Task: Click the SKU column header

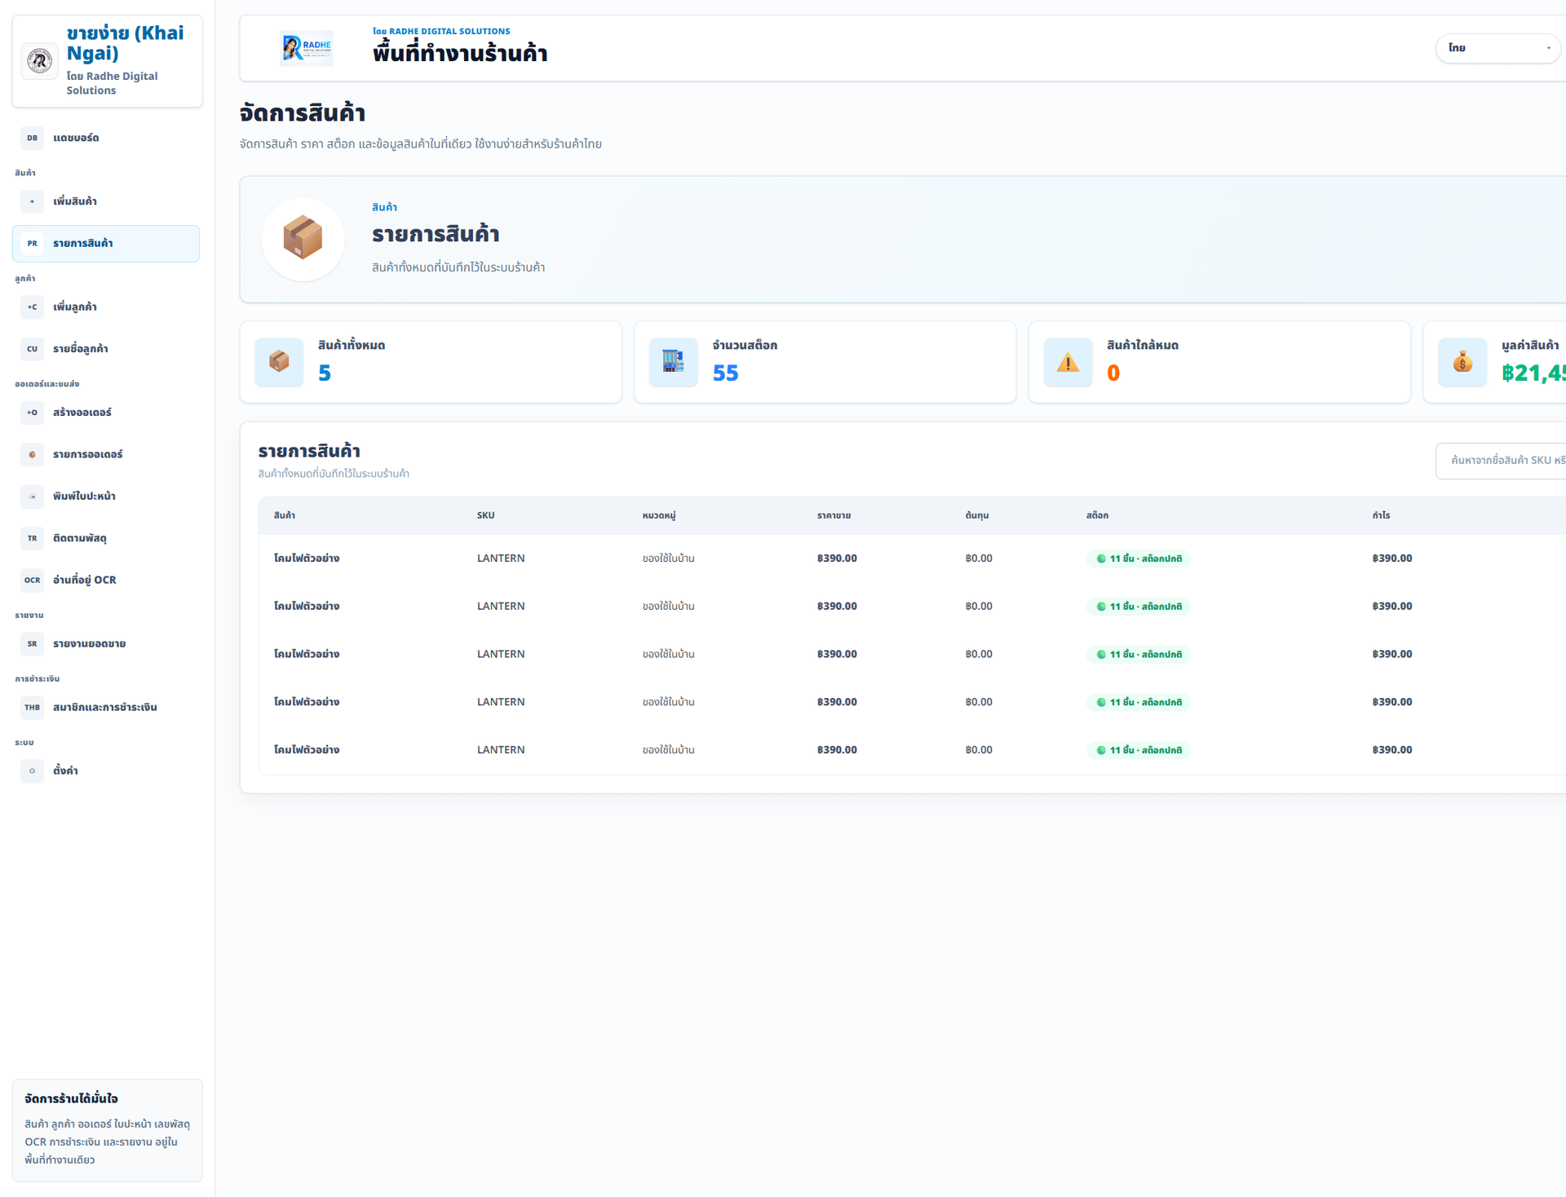Action: click(486, 515)
